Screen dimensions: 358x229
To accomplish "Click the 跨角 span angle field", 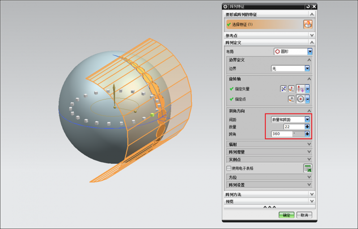I will click(281, 134).
